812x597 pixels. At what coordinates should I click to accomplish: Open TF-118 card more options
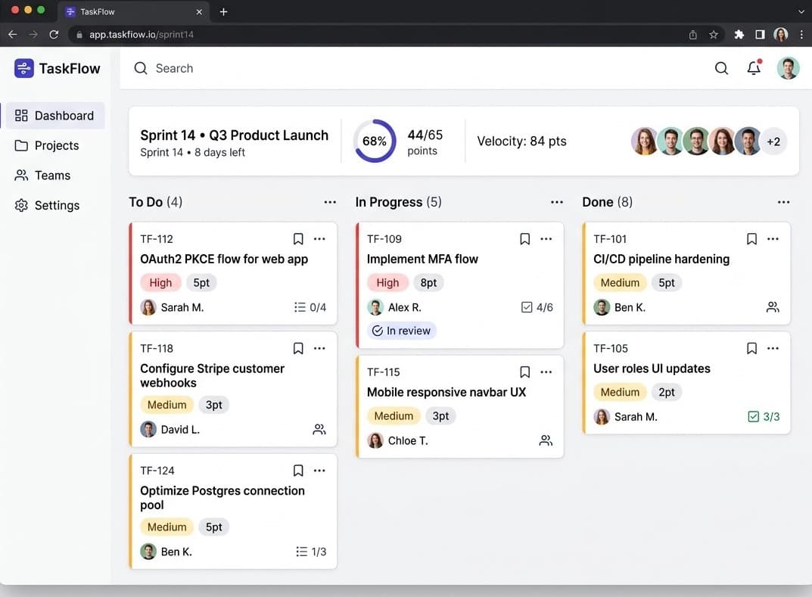319,349
